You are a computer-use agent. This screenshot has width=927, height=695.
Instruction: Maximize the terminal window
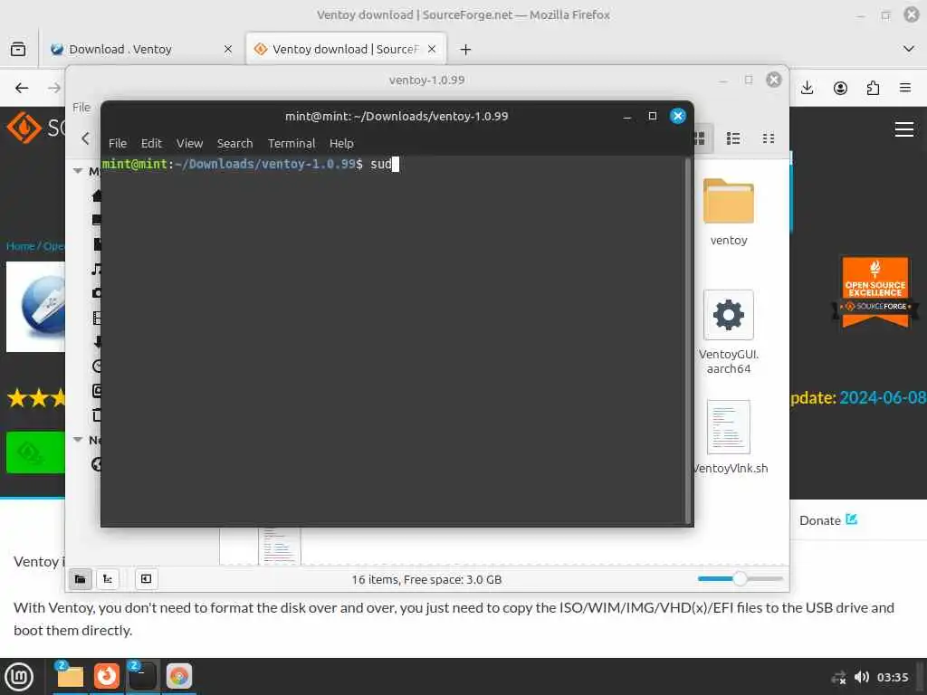point(652,116)
